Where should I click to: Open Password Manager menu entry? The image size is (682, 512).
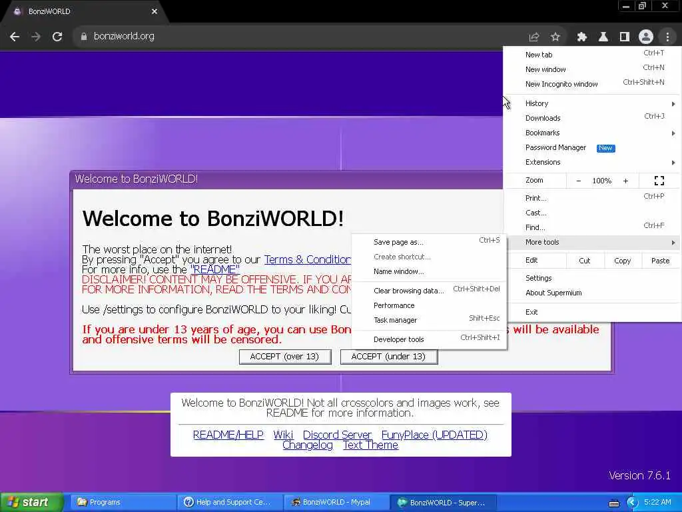[592, 147]
